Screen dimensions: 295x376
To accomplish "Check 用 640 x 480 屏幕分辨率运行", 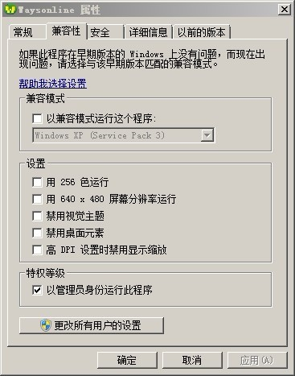I will [x=37, y=199].
